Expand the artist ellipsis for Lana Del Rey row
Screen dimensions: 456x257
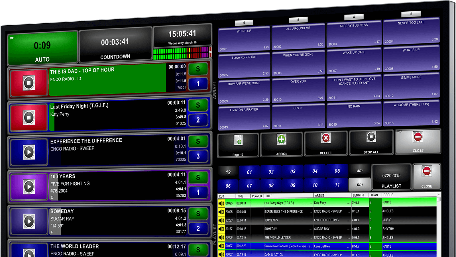(x=348, y=246)
